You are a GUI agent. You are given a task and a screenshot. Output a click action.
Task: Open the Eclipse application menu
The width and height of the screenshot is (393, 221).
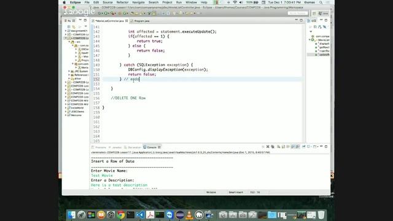tap(75, 2)
